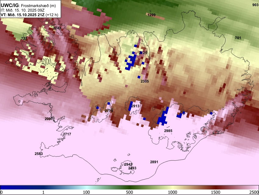Click the map value 1299

[151, 15]
